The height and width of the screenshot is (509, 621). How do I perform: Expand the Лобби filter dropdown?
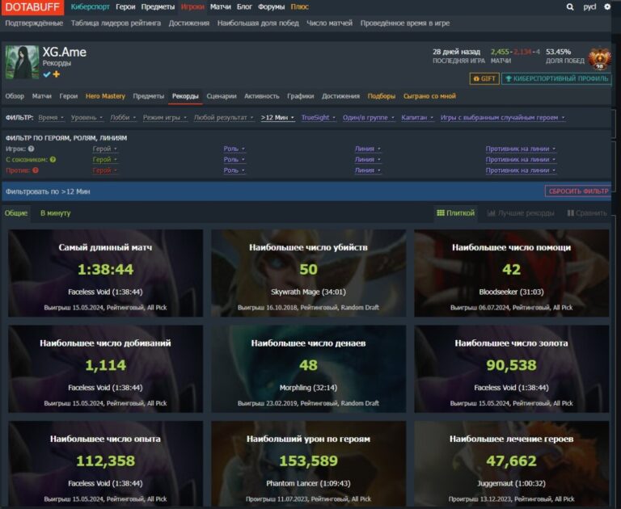coord(123,117)
